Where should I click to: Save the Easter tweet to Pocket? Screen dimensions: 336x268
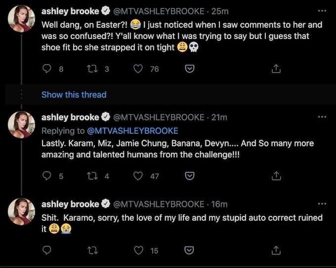(x=189, y=69)
